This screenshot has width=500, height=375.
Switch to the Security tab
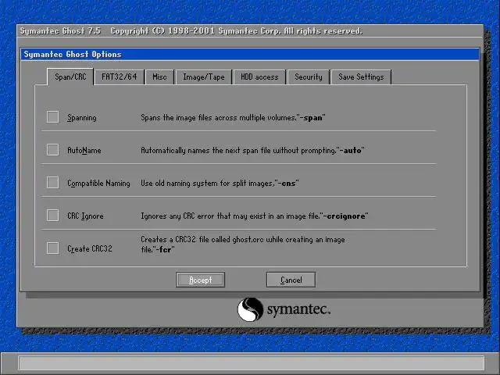309,77
